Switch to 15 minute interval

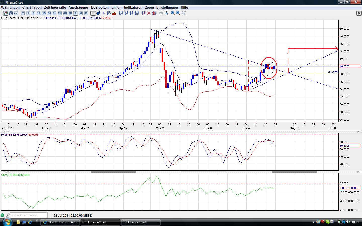click(x=44, y=13)
